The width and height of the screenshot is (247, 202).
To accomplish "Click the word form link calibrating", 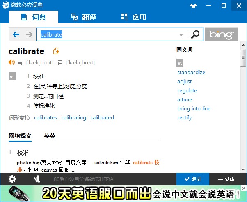I will (x=74, y=117).
